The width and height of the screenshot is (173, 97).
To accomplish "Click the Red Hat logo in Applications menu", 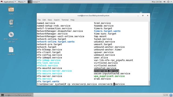I will [2, 2].
